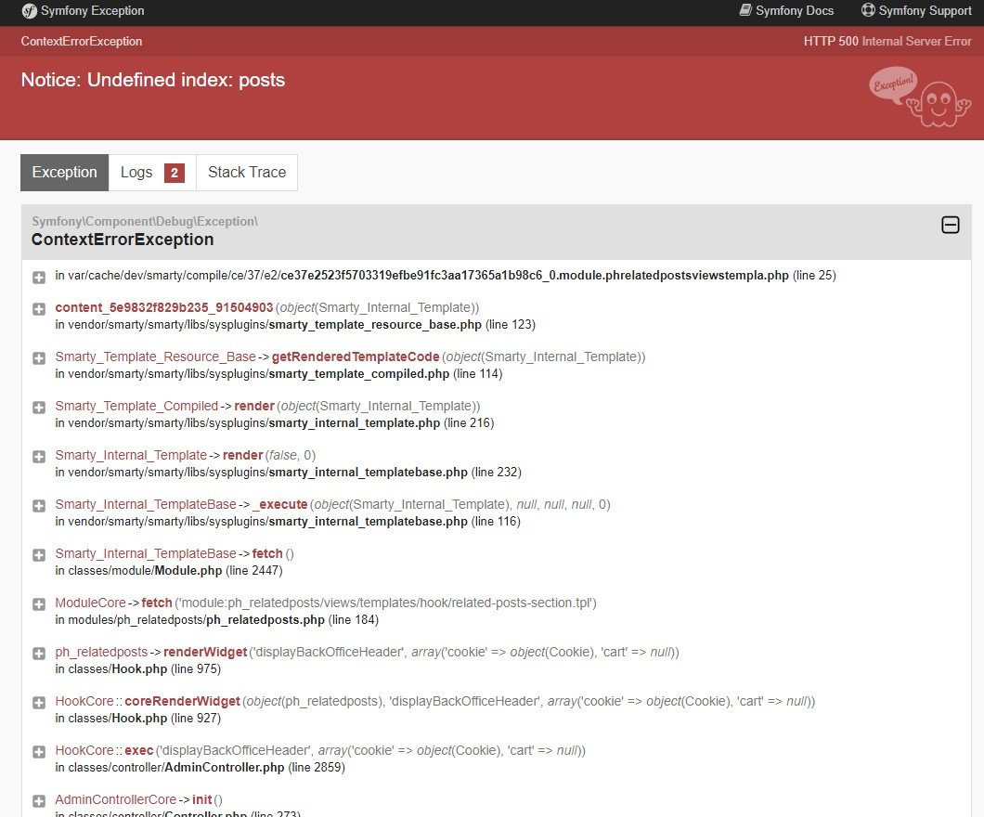Click the Symfony Support lifebuoy icon
Screen dimensions: 984x817
click(x=868, y=10)
